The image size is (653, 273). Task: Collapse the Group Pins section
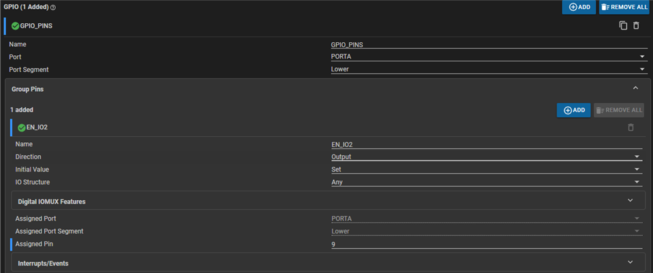click(x=635, y=88)
